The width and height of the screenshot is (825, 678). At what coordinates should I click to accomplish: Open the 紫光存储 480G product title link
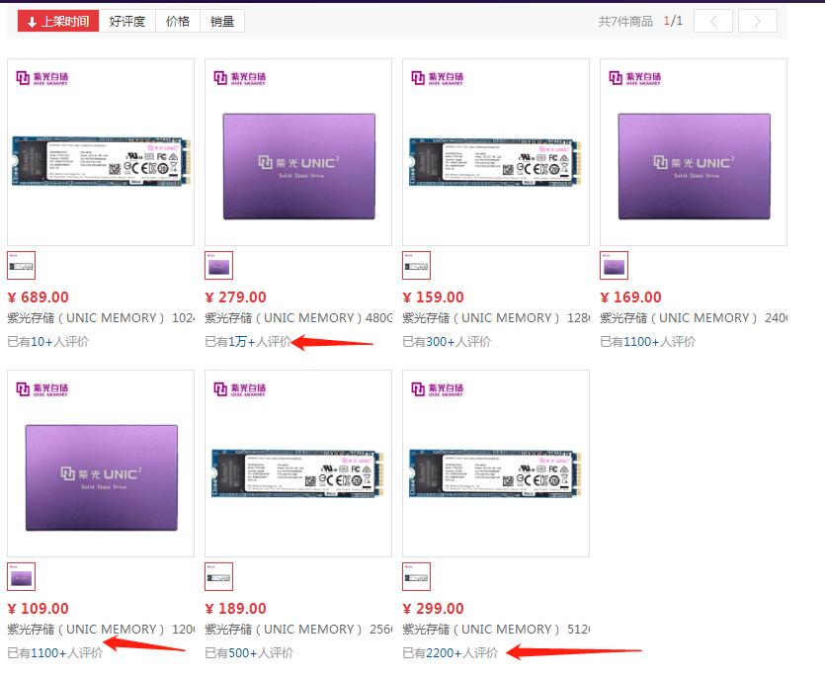coord(298,318)
